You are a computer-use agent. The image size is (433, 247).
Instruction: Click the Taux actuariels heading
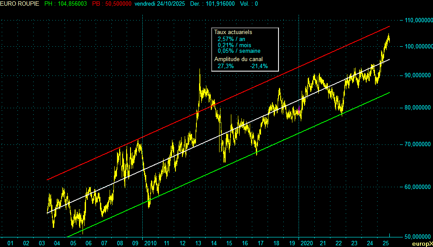(233, 32)
